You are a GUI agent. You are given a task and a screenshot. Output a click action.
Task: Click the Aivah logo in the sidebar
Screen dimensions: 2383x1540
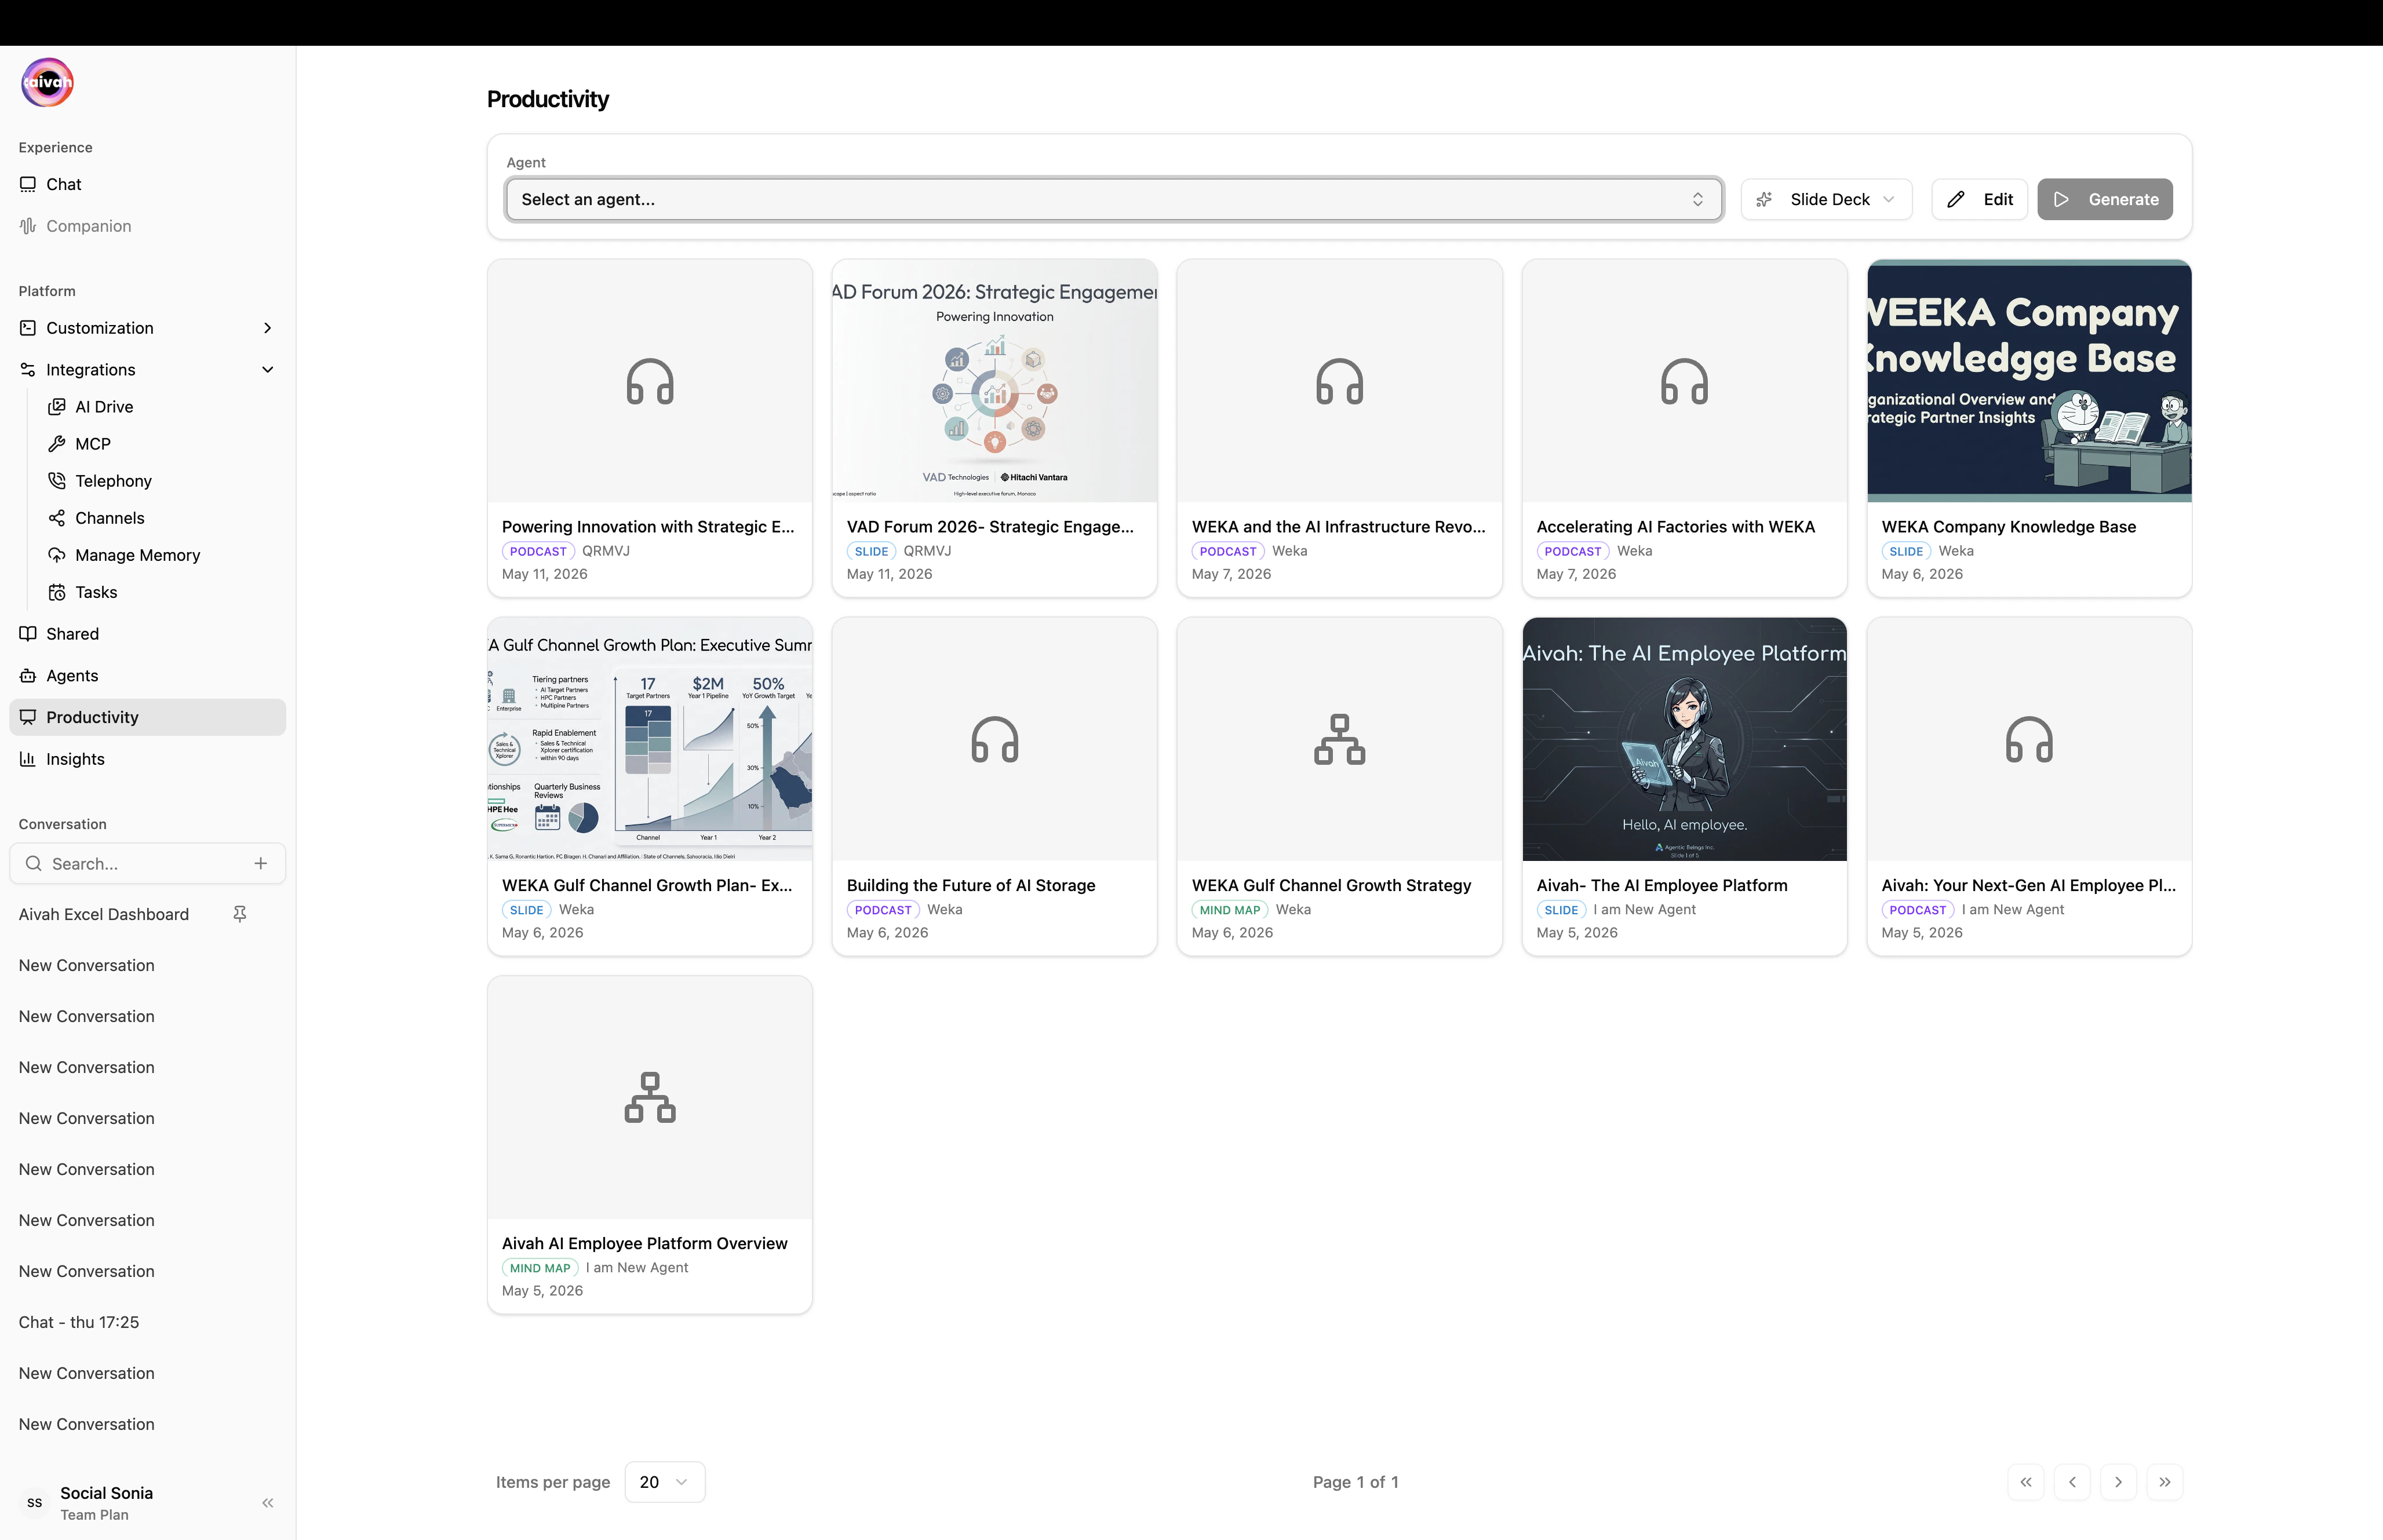tap(47, 82)
